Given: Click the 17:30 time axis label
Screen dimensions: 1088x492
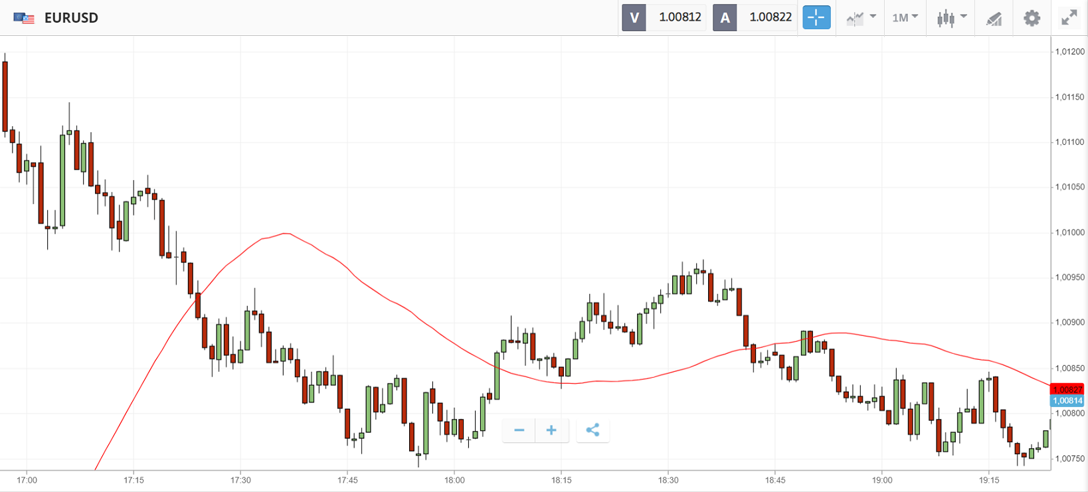Looking at the screenshot, I should [x=240, y=480].
